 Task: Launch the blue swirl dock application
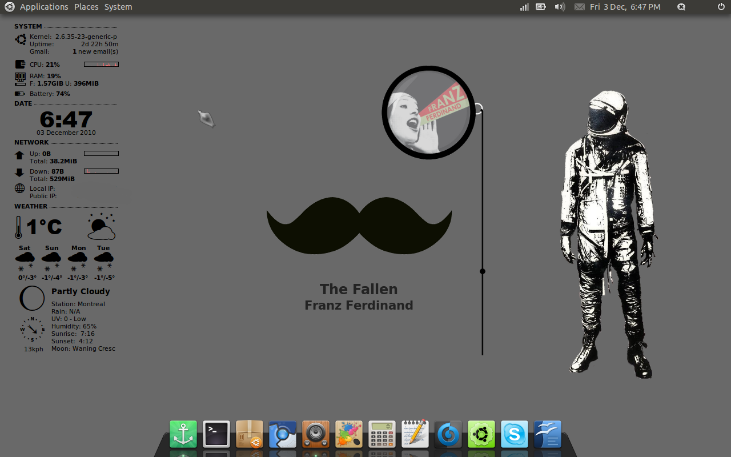(x=448, y=434)
